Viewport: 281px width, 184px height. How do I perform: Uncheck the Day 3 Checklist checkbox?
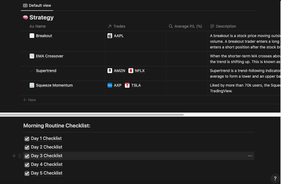tap(27, 156)
